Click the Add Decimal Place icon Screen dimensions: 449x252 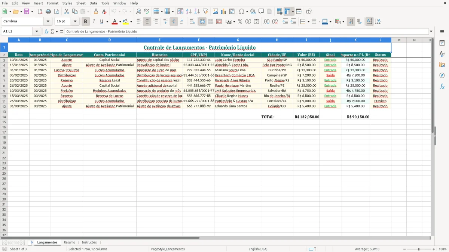(x=266, y=22)
